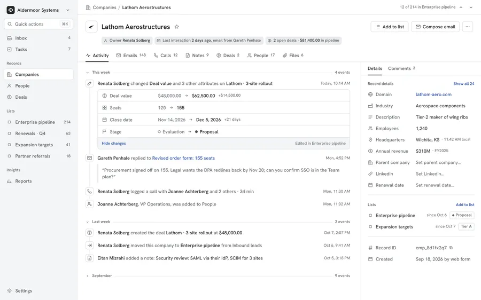Viewport: 481px width, 300px height.
Task: Star Lathom Aerostructures as favorite
Action: 177,27
